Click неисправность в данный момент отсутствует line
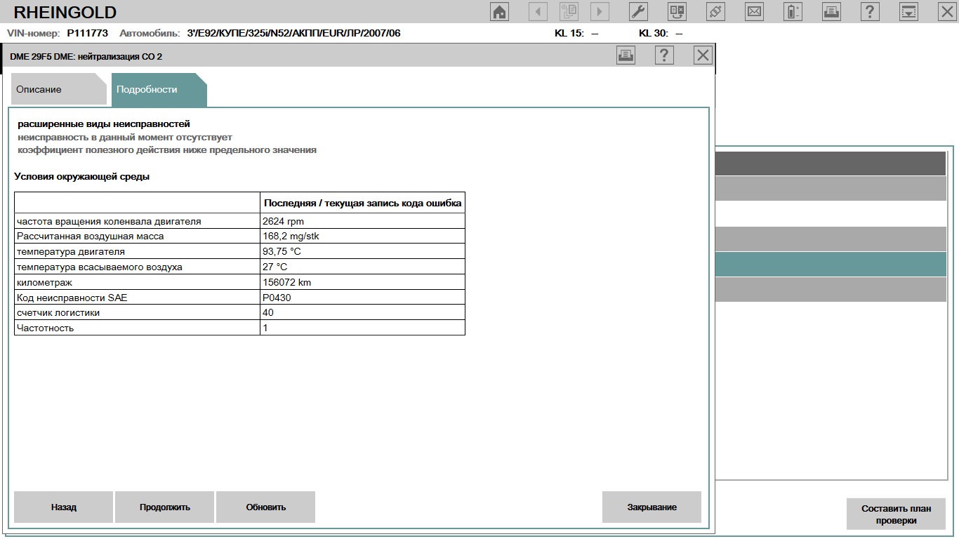This screenshot has width=959, height=539. [125, 138]
